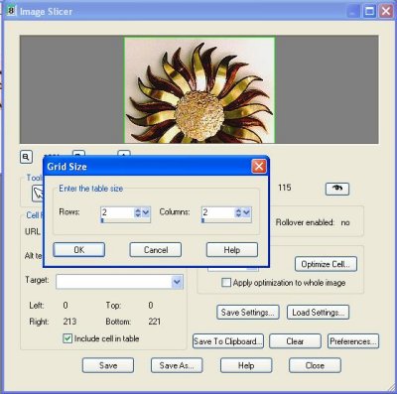Click the Image Slicer title bar icon
397x394 pixels.
(x=11, y=11)
